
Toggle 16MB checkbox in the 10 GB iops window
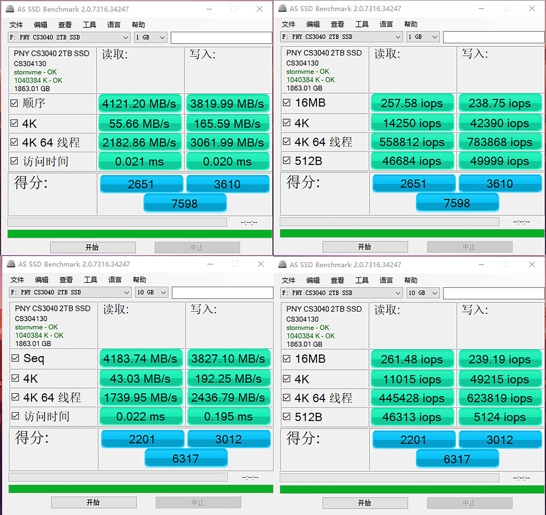pos(287,359)
